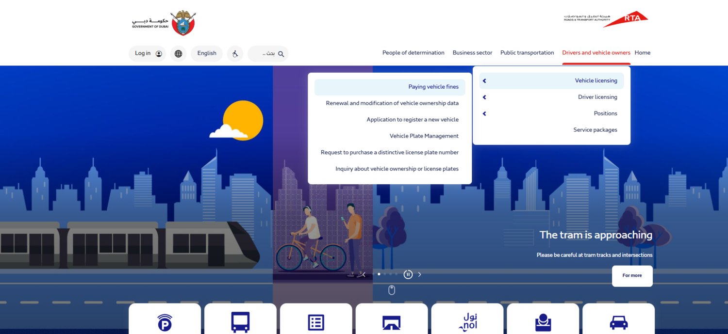Click the Log in button
The image size is (728, 334).
coord(148,53)
